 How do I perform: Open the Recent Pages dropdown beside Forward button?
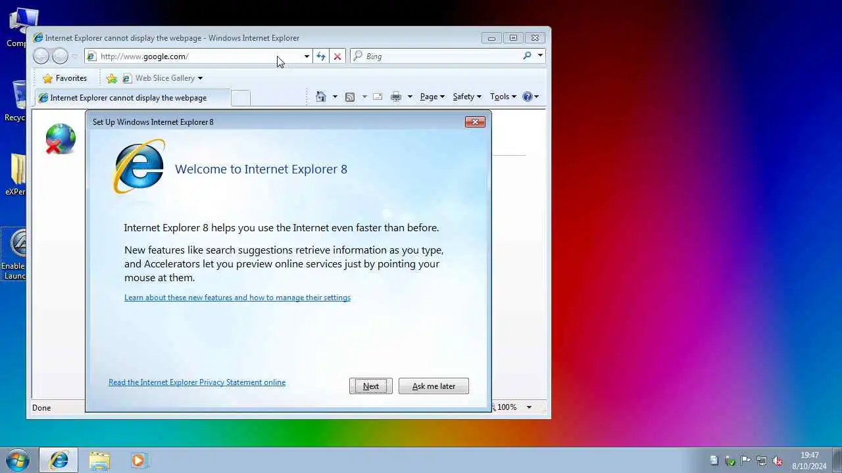click(x=74, y=56)
